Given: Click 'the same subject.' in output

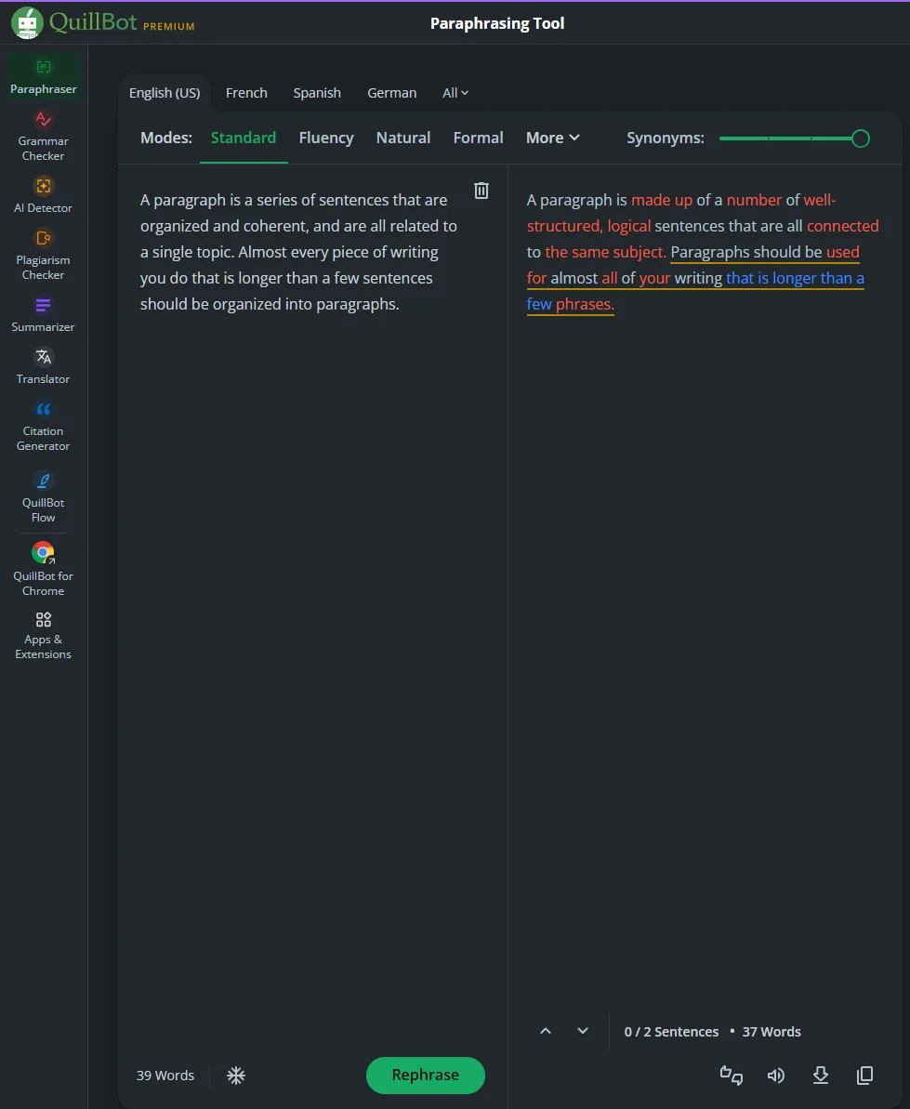Looking at the screenshot, I should pyautogui.click(x=605, y=253).
